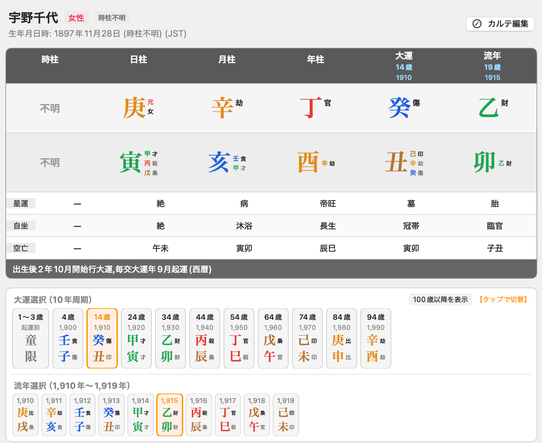The height and width of the screenshot is (443, 542).
Task: Choose the 1,914 甲寅 year card
Action: coord(141,415)
